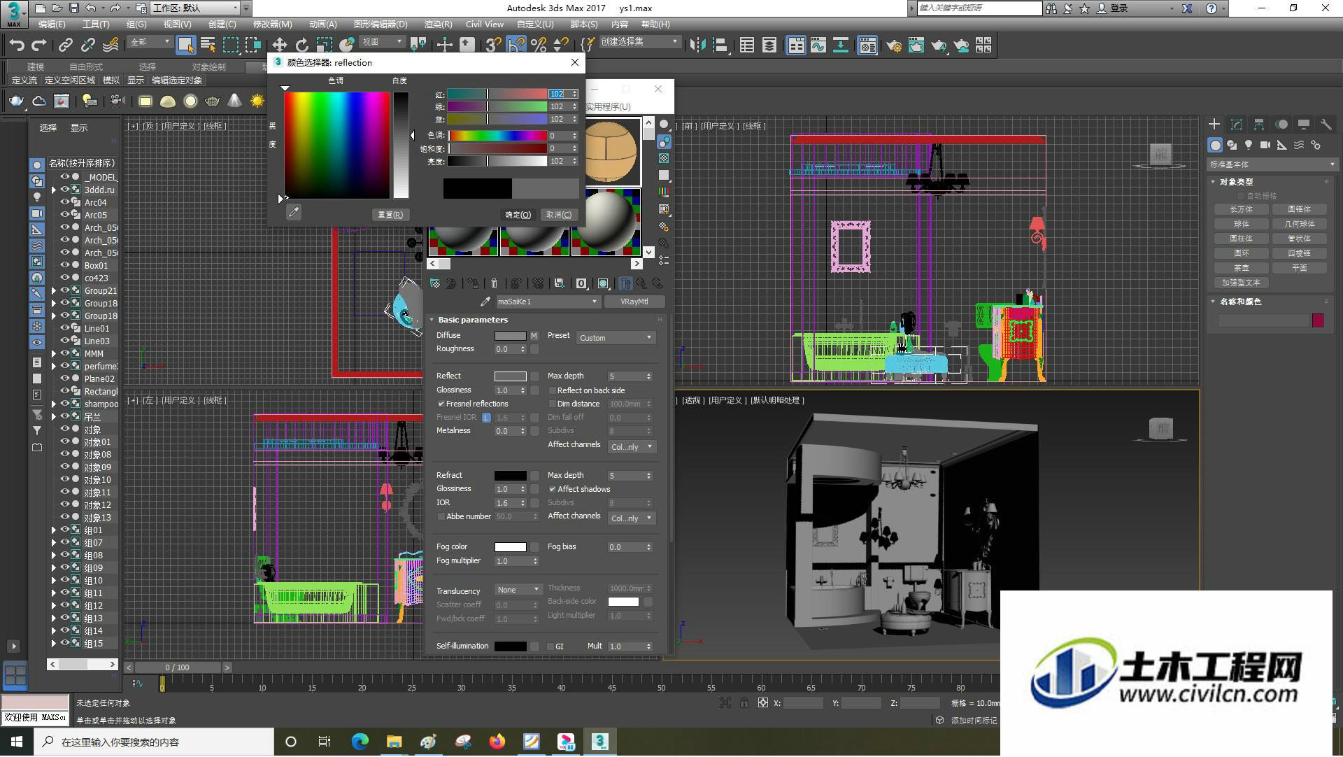
Task: Activate the Select Object tool
Action: (185, 45)
